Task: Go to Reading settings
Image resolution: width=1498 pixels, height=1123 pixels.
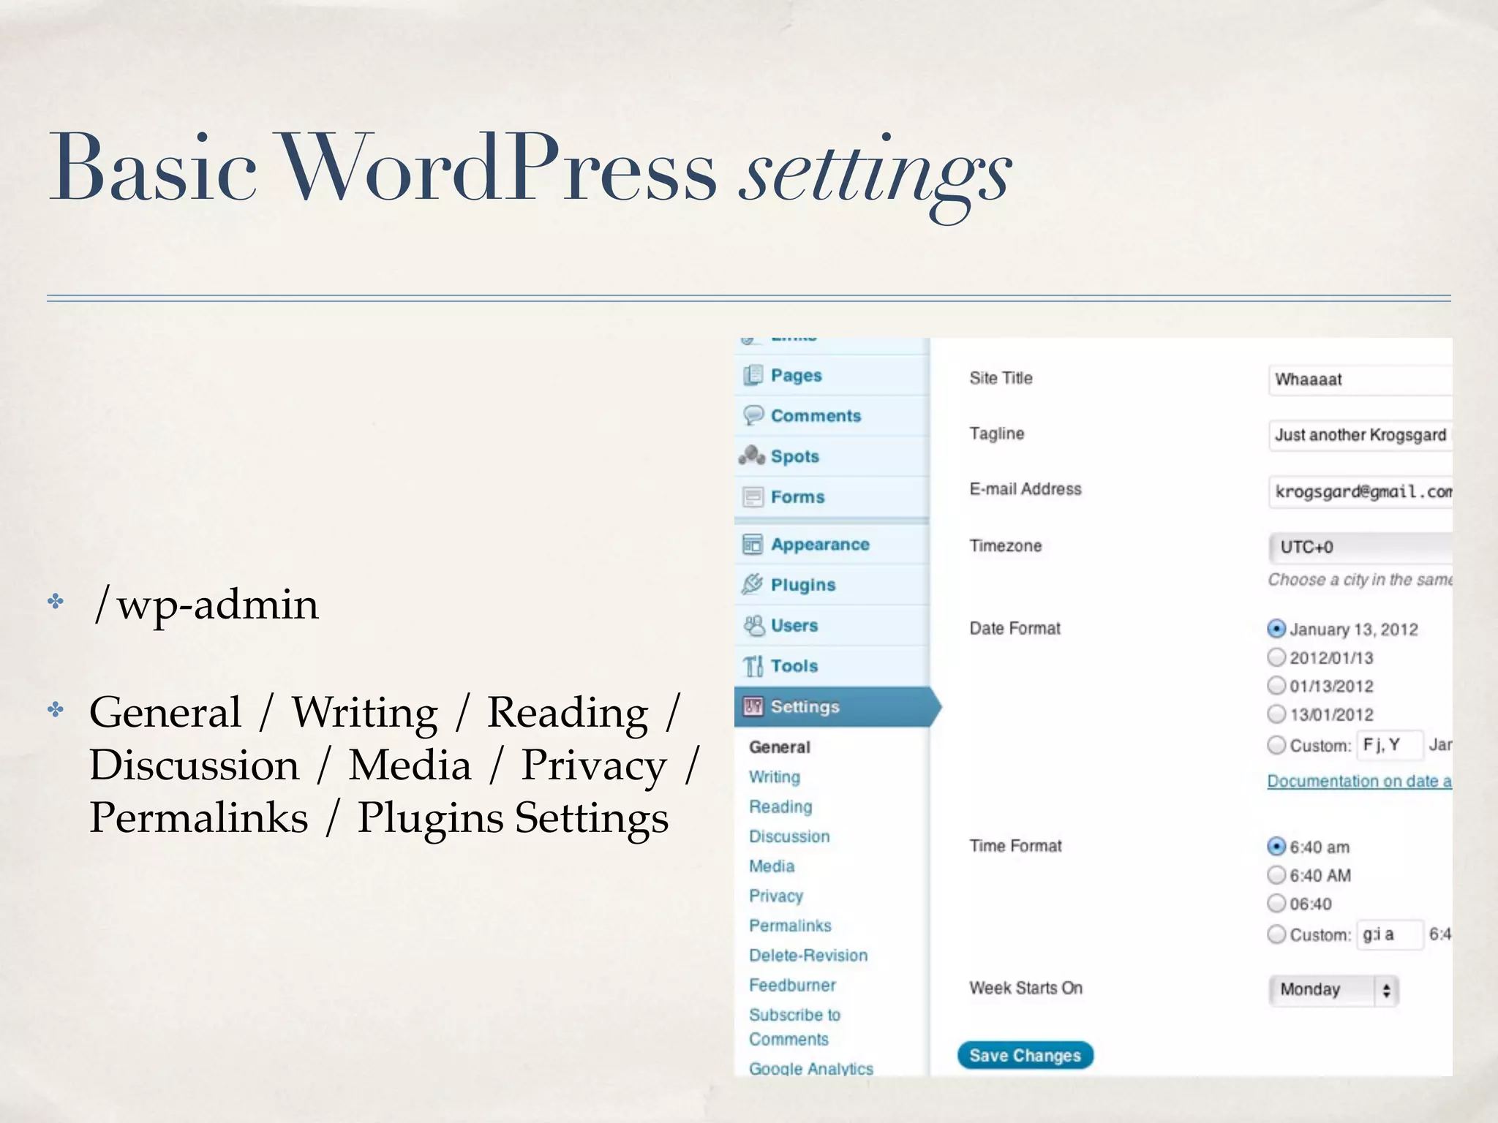Action: point(780,807)
